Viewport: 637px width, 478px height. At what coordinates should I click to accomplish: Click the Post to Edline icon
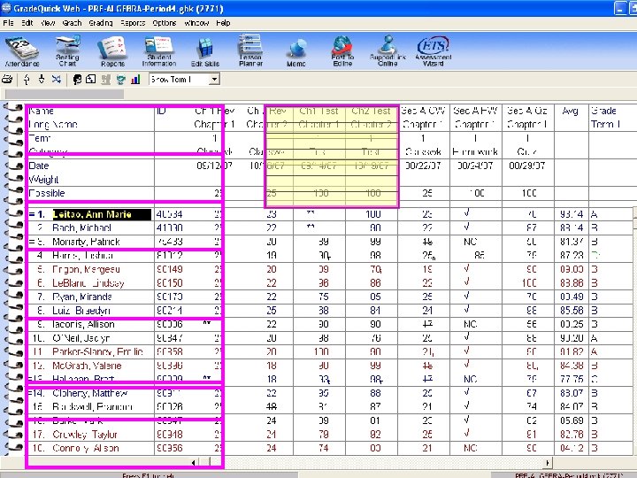click(x=342, y=49)
